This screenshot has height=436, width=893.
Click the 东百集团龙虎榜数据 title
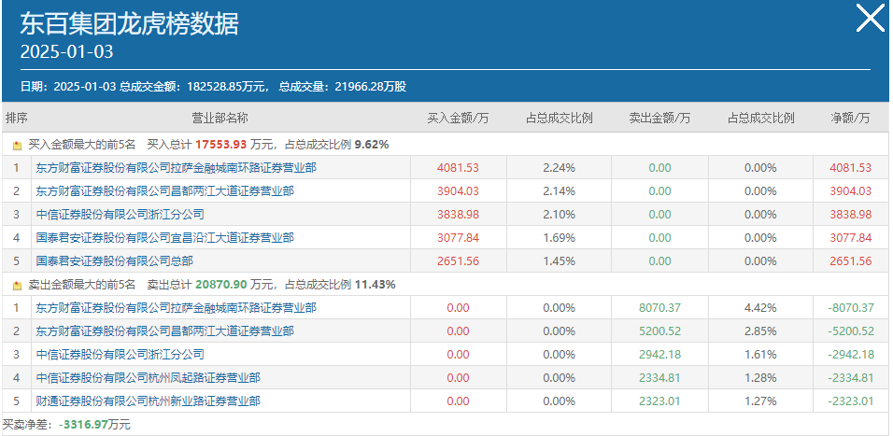(x=129, y=24)
